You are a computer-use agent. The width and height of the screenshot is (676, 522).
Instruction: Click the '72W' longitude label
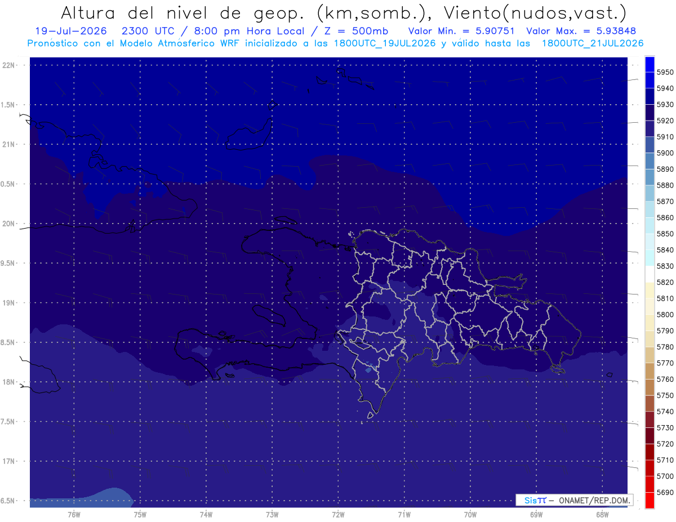[x=338, y=514]
